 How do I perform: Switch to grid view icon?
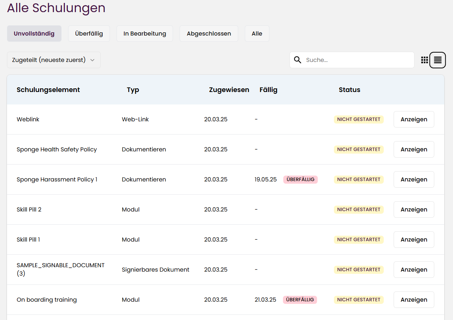[424, 60]
